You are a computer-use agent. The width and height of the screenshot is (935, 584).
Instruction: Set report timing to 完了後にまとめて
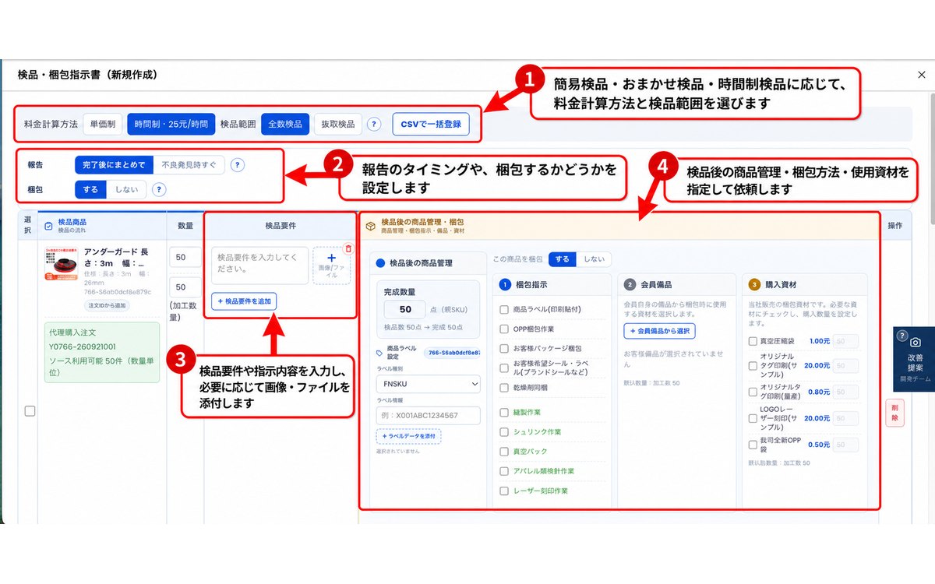(114, 165)
